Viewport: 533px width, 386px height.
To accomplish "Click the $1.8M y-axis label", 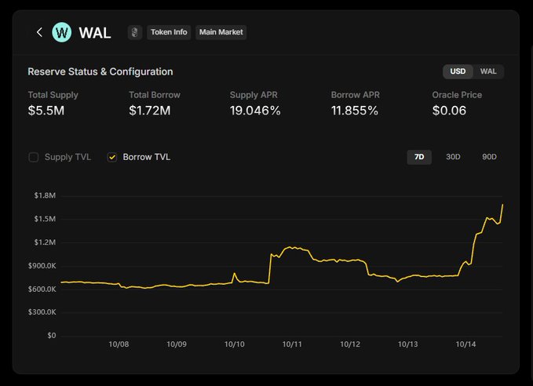I will 45,195.
